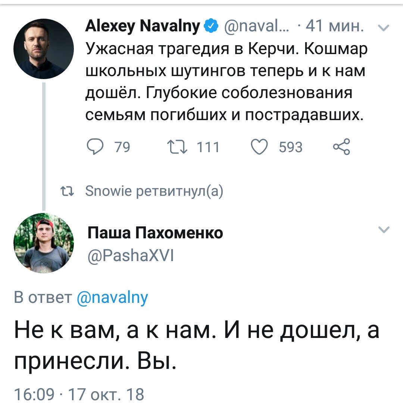Open Alexey Navalny's profile picture

click(44, 48)
